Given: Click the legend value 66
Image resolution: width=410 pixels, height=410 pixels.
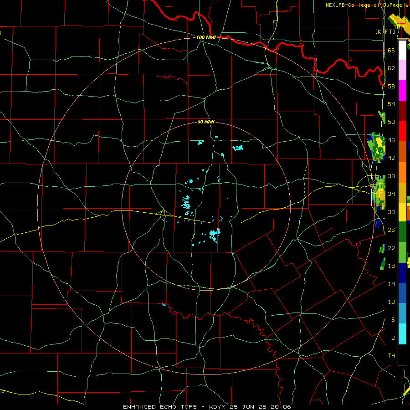Looking at the screenshot, I should (x=391, y=50).
